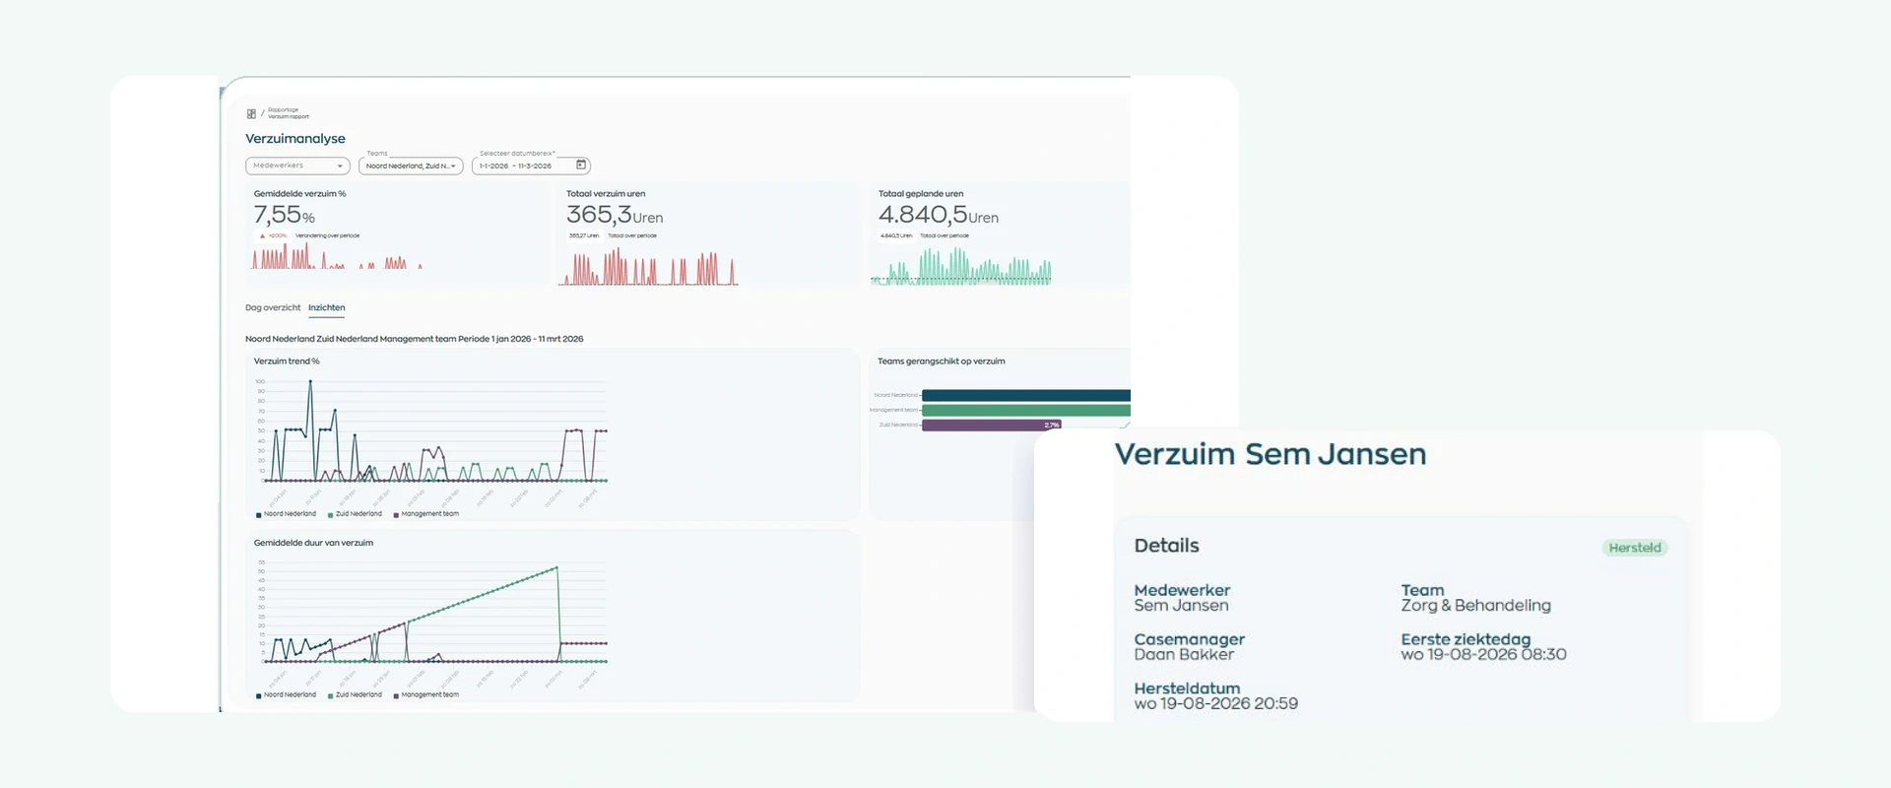Click the Gemiddelde verzuim % sparkline chart
1891x788 pixels.
(338, 257)
